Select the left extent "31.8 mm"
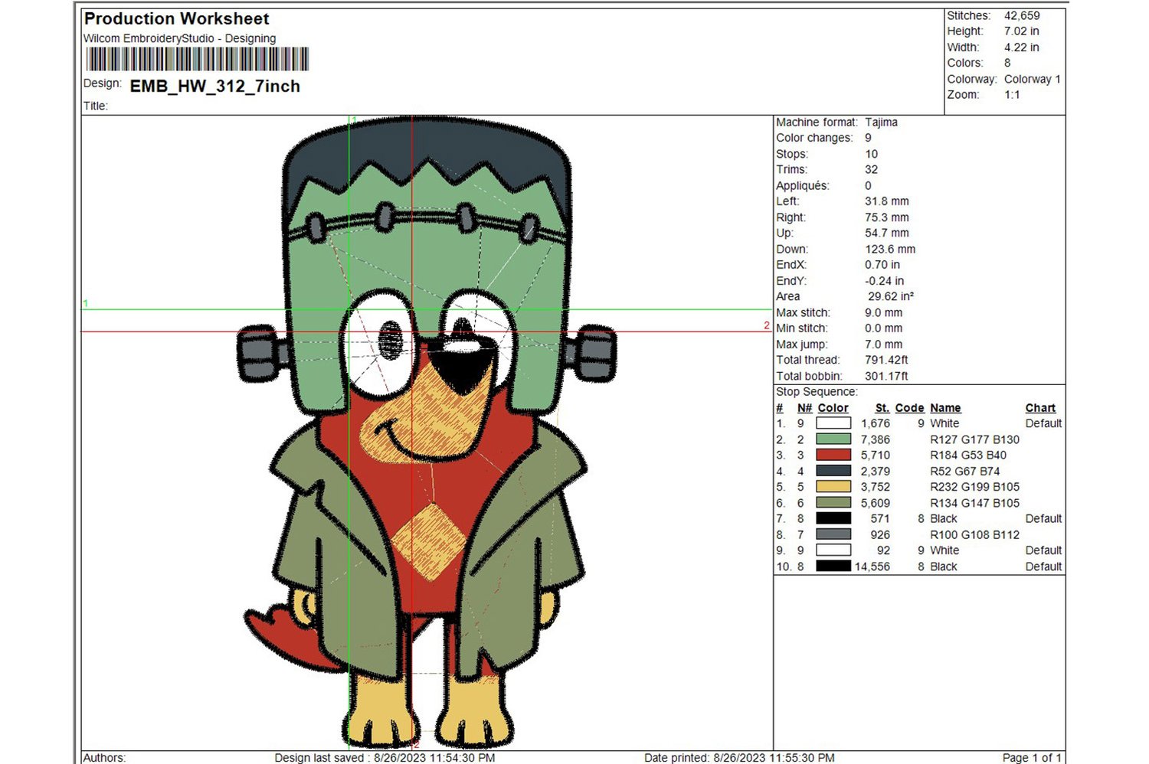The height and width of the screenshot is (764, 1149). click(x=887, y=201)
